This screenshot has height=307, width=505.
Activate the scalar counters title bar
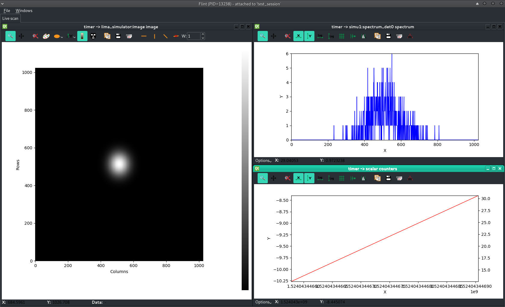[x=372, y=169]
